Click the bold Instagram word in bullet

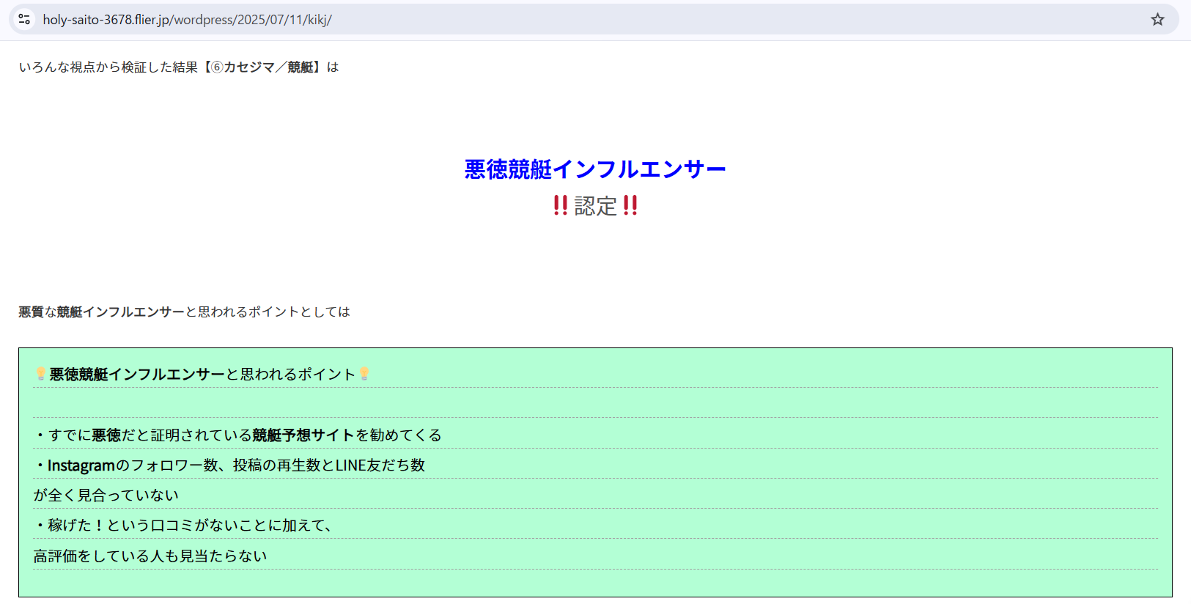tap(81, 465)
